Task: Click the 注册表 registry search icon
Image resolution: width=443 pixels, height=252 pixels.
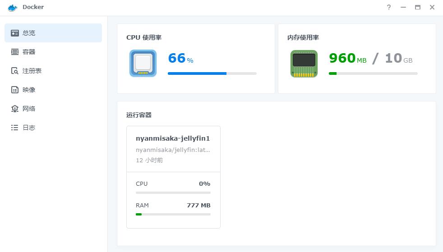Action: (15, 71)
